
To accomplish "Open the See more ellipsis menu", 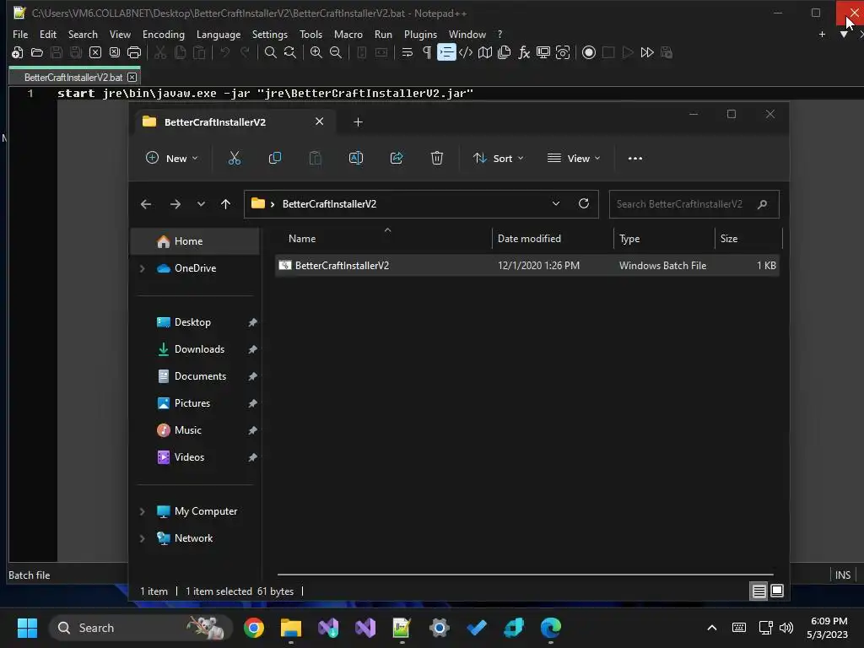I will coord(634,158).
